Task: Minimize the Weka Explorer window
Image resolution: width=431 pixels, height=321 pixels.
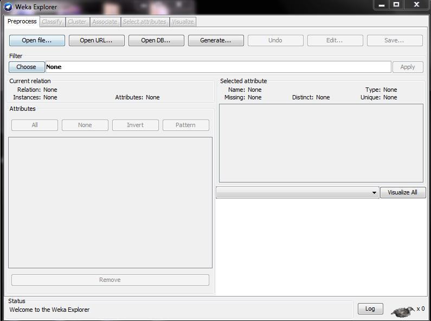Action: point(382,5)
